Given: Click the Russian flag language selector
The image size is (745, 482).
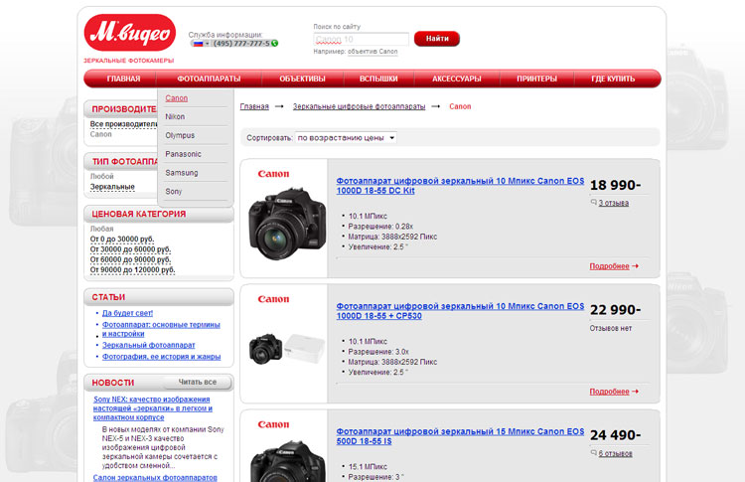Looking at the screenshot, I should [197, 44].
